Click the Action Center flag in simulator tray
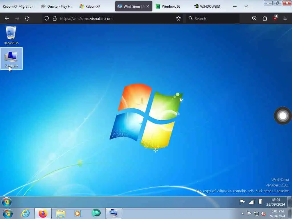The image size is (292, 219). (242, 202)
